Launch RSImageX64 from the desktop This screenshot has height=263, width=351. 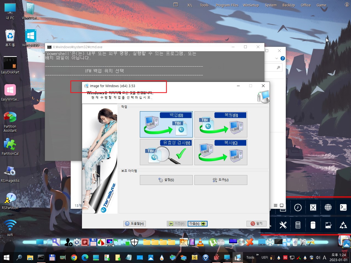point(10,174)
